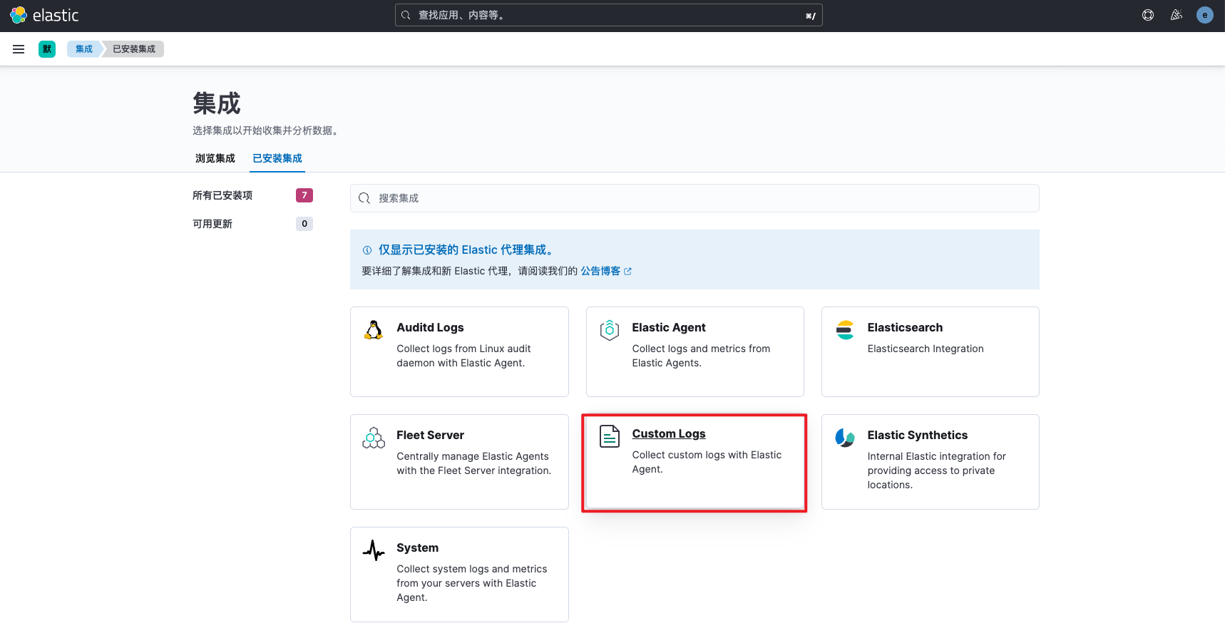Click the search icon in global search bar
This screenshot has height=633, width=1225.
coord(406,15)
